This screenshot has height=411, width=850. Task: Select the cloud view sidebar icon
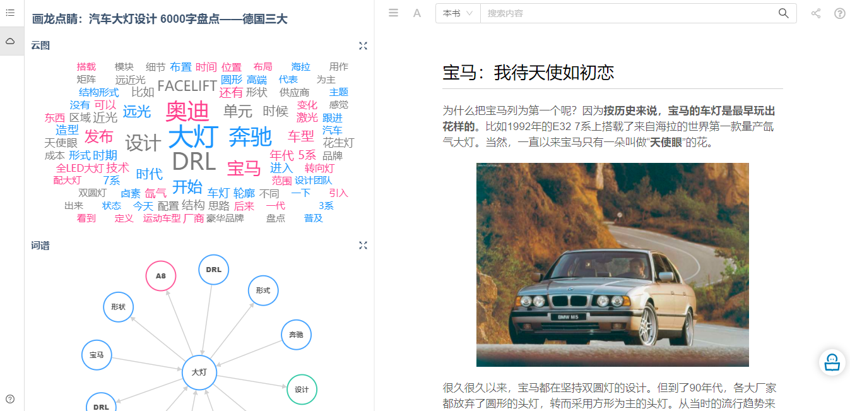[10, 41]
